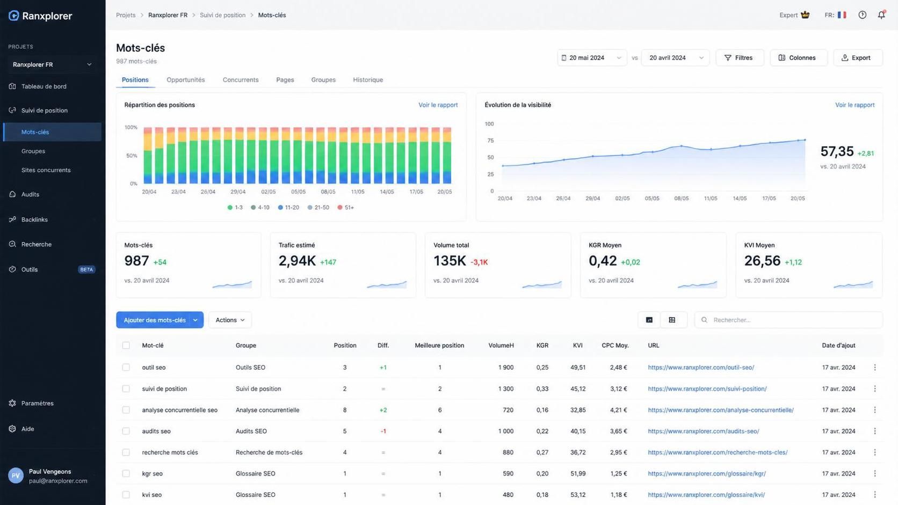Open Paul Vengeons user profile avatar
The image size is (898, 505).
pos(16,475)
